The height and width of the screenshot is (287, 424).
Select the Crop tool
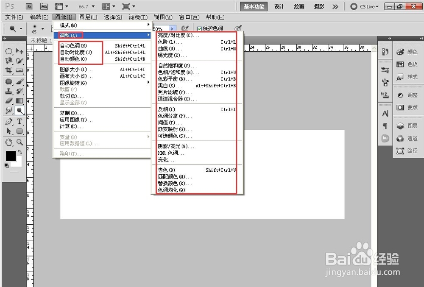click(9, 69)
